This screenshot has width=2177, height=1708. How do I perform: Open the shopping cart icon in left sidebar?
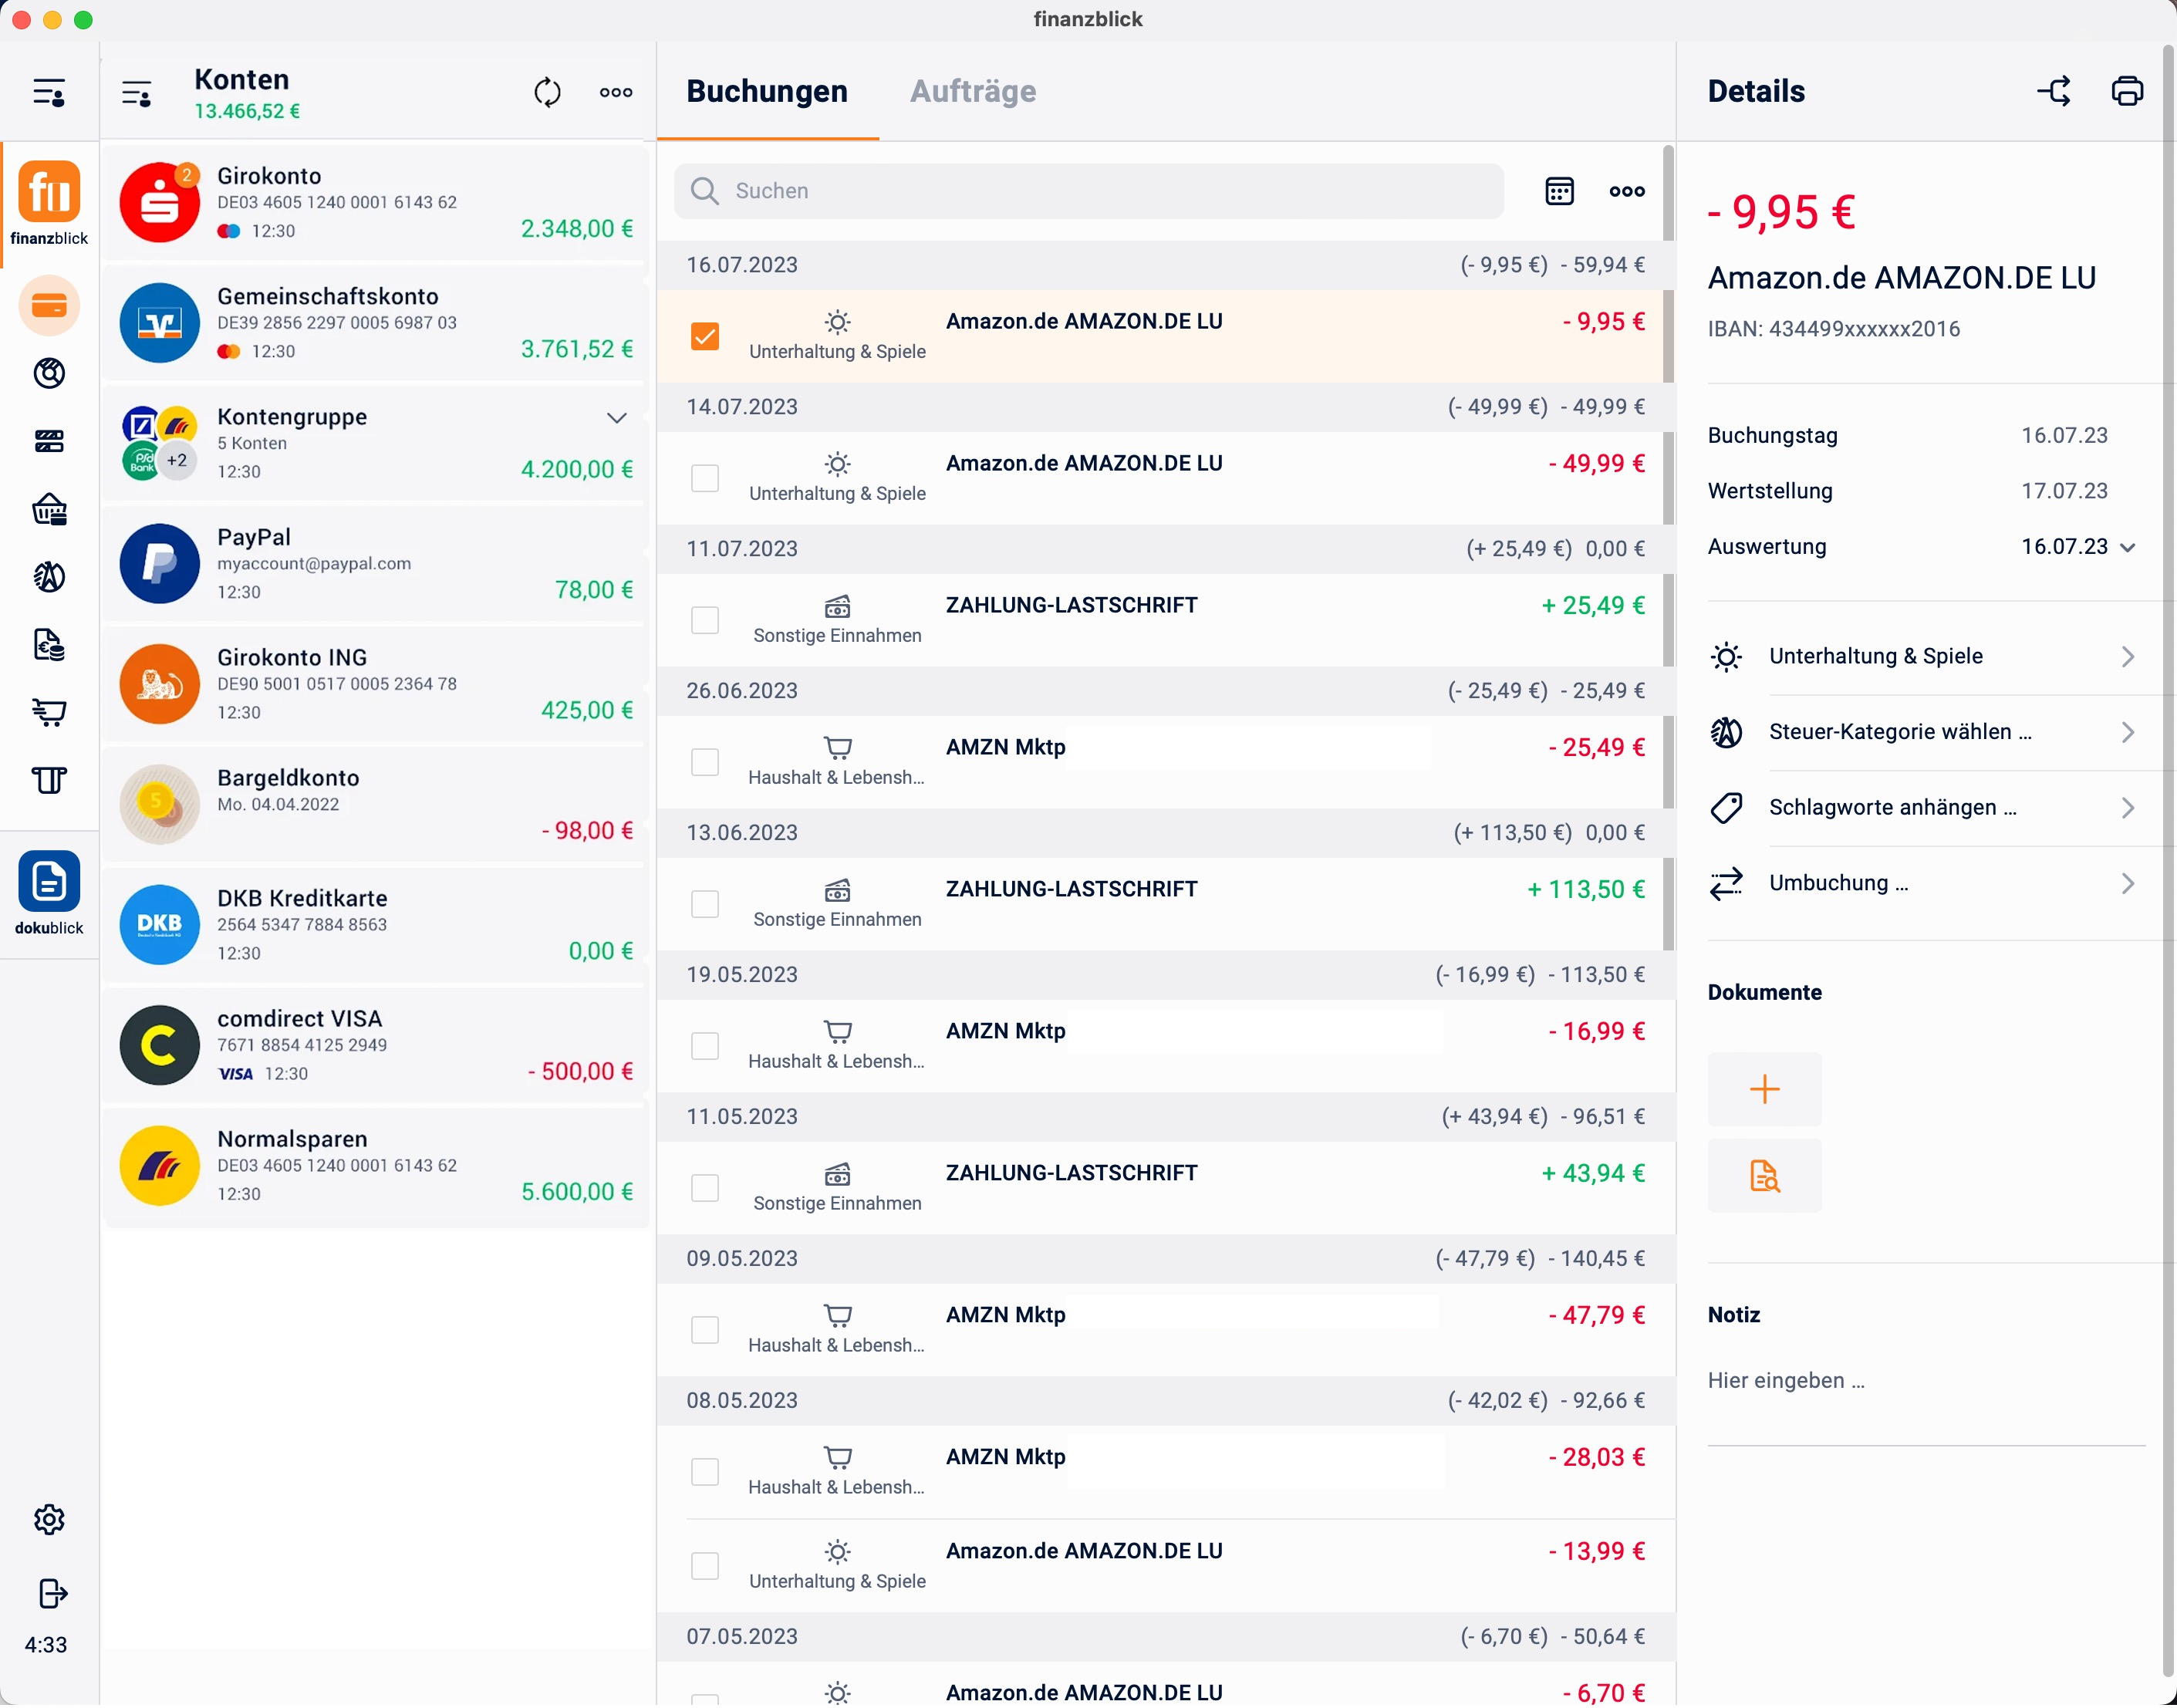click(x=49, y=713)
